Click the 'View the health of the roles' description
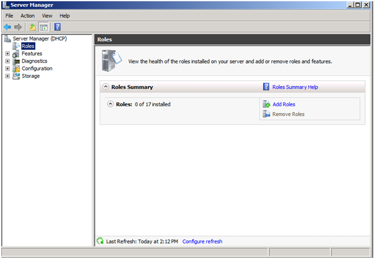375x259 pixels. click(x=230, y=61)
